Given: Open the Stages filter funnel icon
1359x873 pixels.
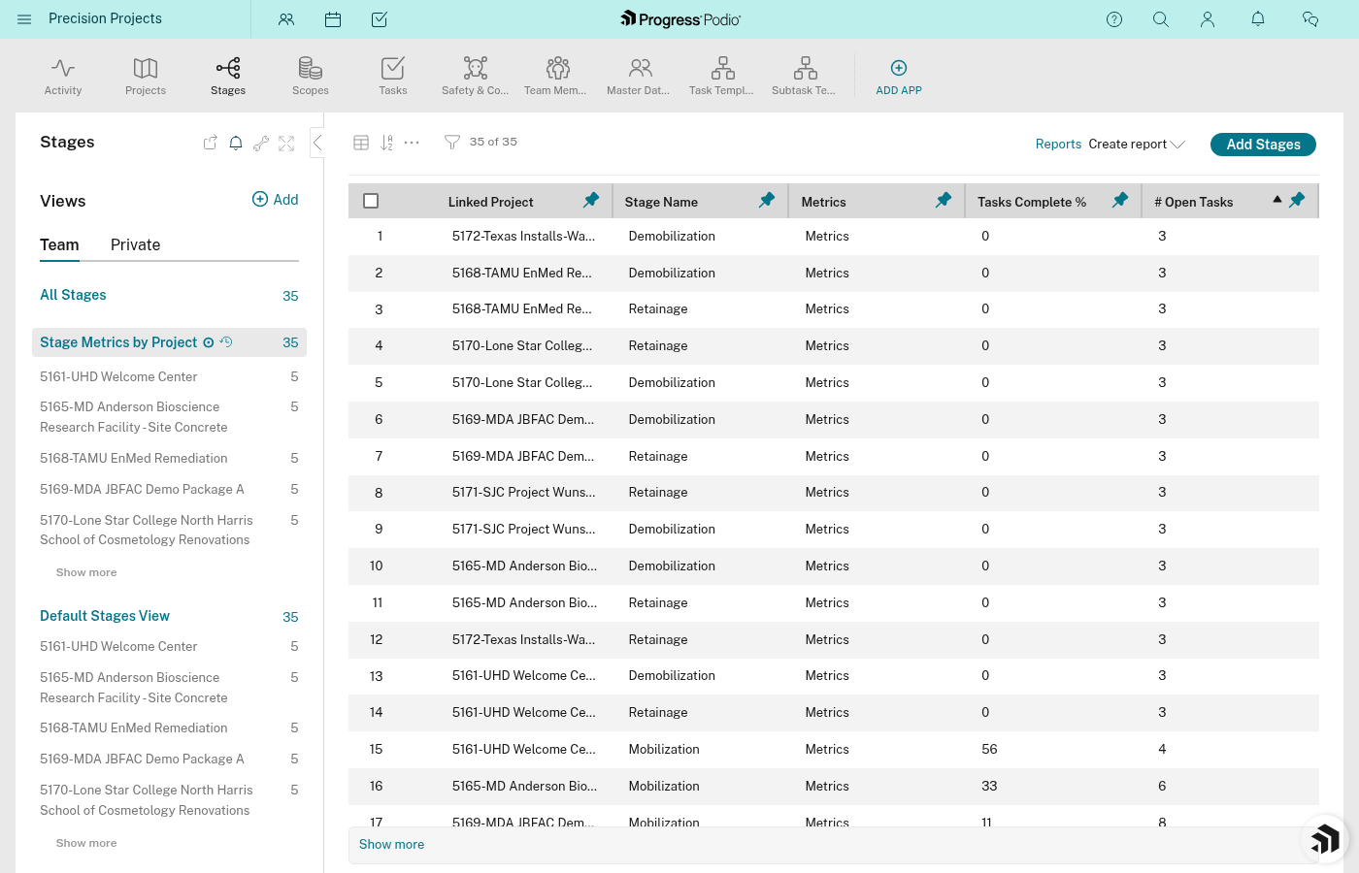Looking at the screenshot, I should [451, 142].
